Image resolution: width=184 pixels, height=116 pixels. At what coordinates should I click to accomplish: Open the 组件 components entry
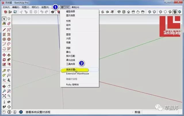[x=68, y=25]
